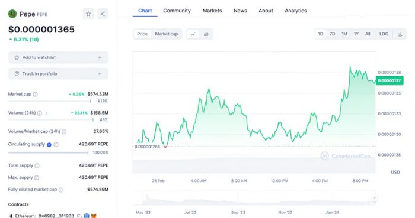Show Circulating supply info icon
Viewport: 415px width, 218px height.
point(56,145)
